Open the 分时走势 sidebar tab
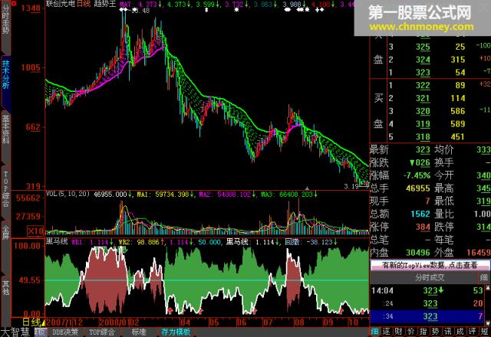 click(5, 19)
